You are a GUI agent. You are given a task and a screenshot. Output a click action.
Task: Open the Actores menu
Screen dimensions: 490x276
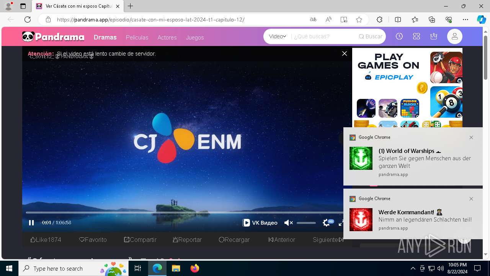pos(167,38)
